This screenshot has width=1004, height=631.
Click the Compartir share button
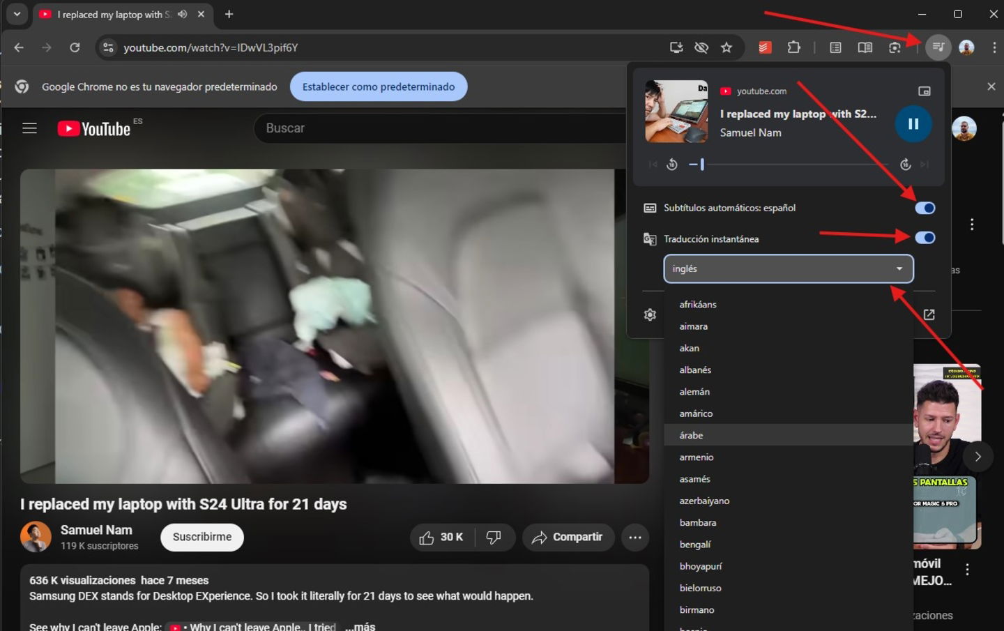click(x=568, y=537)
